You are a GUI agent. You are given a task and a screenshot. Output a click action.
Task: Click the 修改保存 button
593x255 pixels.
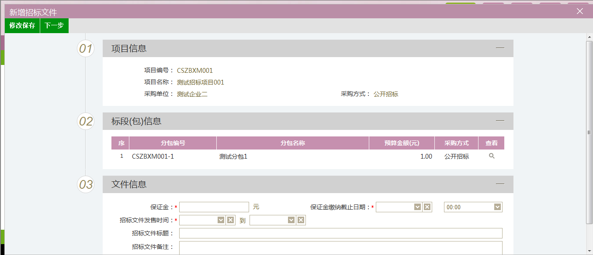click(x=22, y=26)
